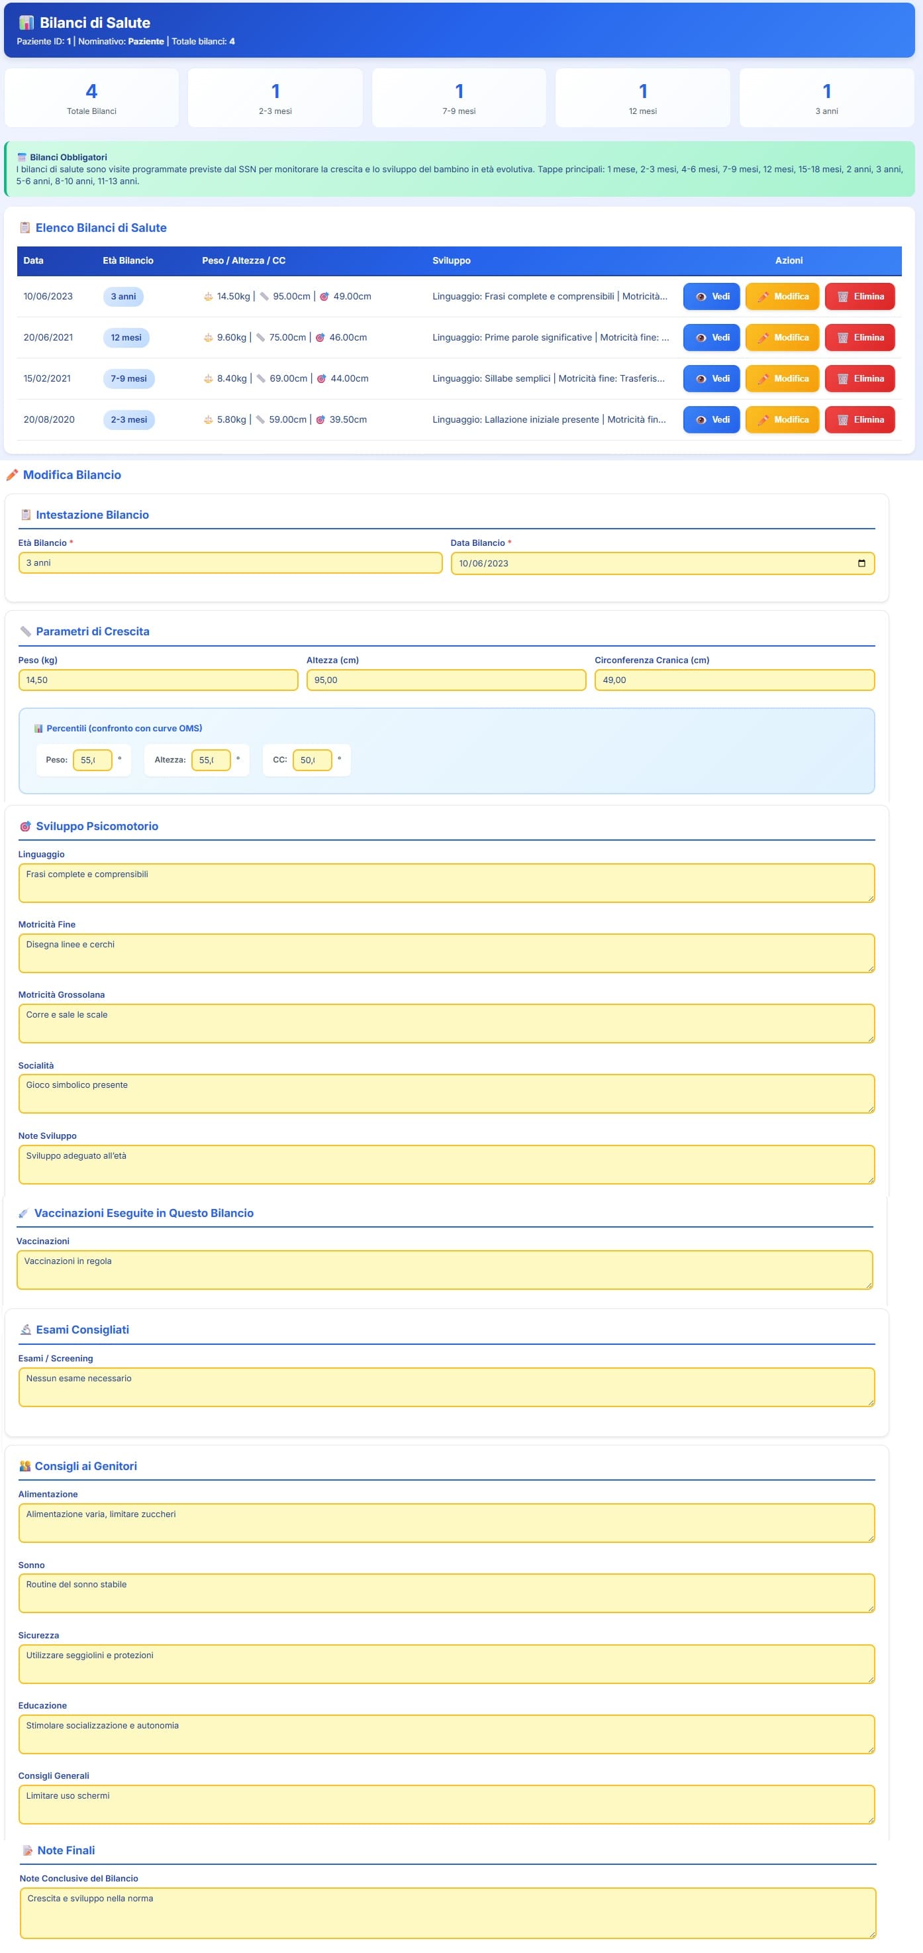923x1953 pixels.
Task: Select the 7-9 mesi summary card
Action: tap(458, 99)
